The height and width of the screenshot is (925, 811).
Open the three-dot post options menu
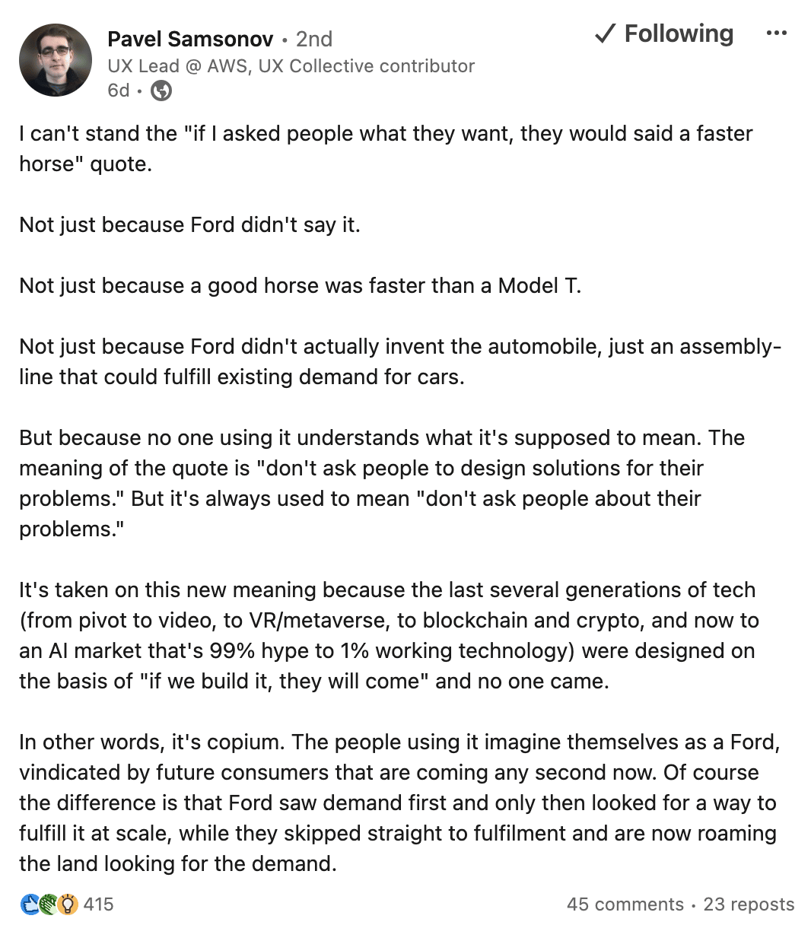(777, 33)
